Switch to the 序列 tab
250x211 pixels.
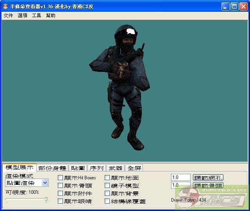click(x=96, y=168)
